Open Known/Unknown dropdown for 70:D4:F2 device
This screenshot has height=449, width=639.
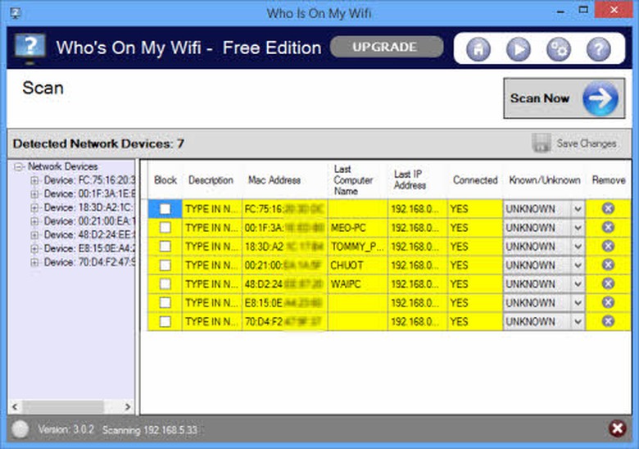577,322
